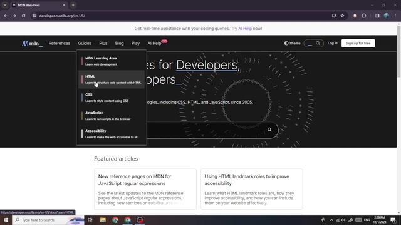Click Sign up for free button
This screenshot has height=225, width=401.
click(x=358, y=43)
